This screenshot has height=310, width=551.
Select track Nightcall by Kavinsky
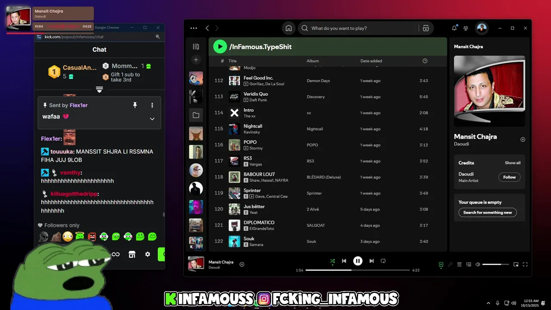pos(327,129)
